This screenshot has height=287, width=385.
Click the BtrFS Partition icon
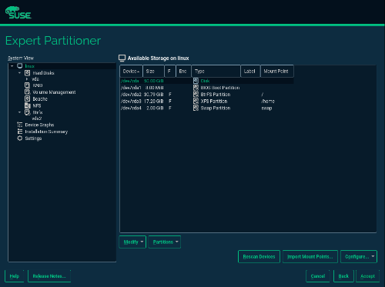[196, 95]
